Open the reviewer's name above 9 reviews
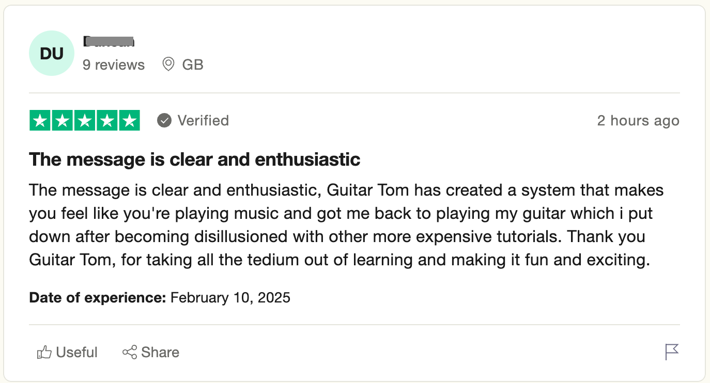This screenshot has height=383, width=710. click(109, 41)
